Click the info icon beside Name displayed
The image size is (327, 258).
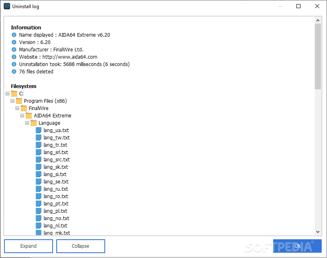tap(14, 35)
